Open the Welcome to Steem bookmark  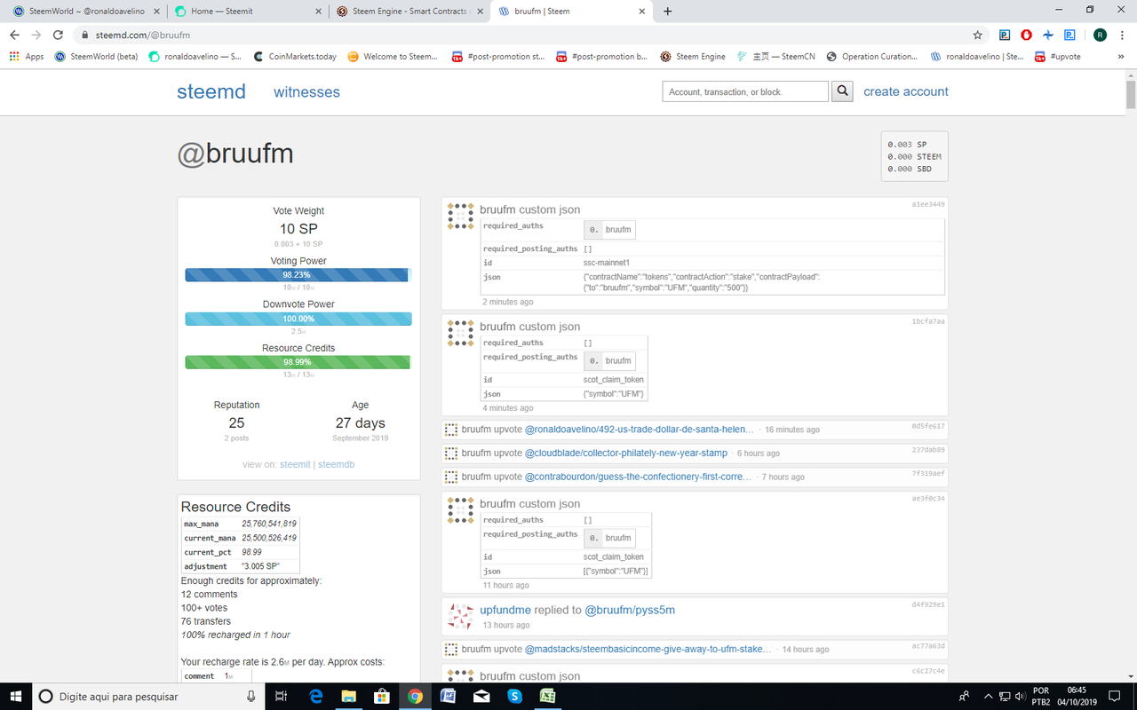393,56
